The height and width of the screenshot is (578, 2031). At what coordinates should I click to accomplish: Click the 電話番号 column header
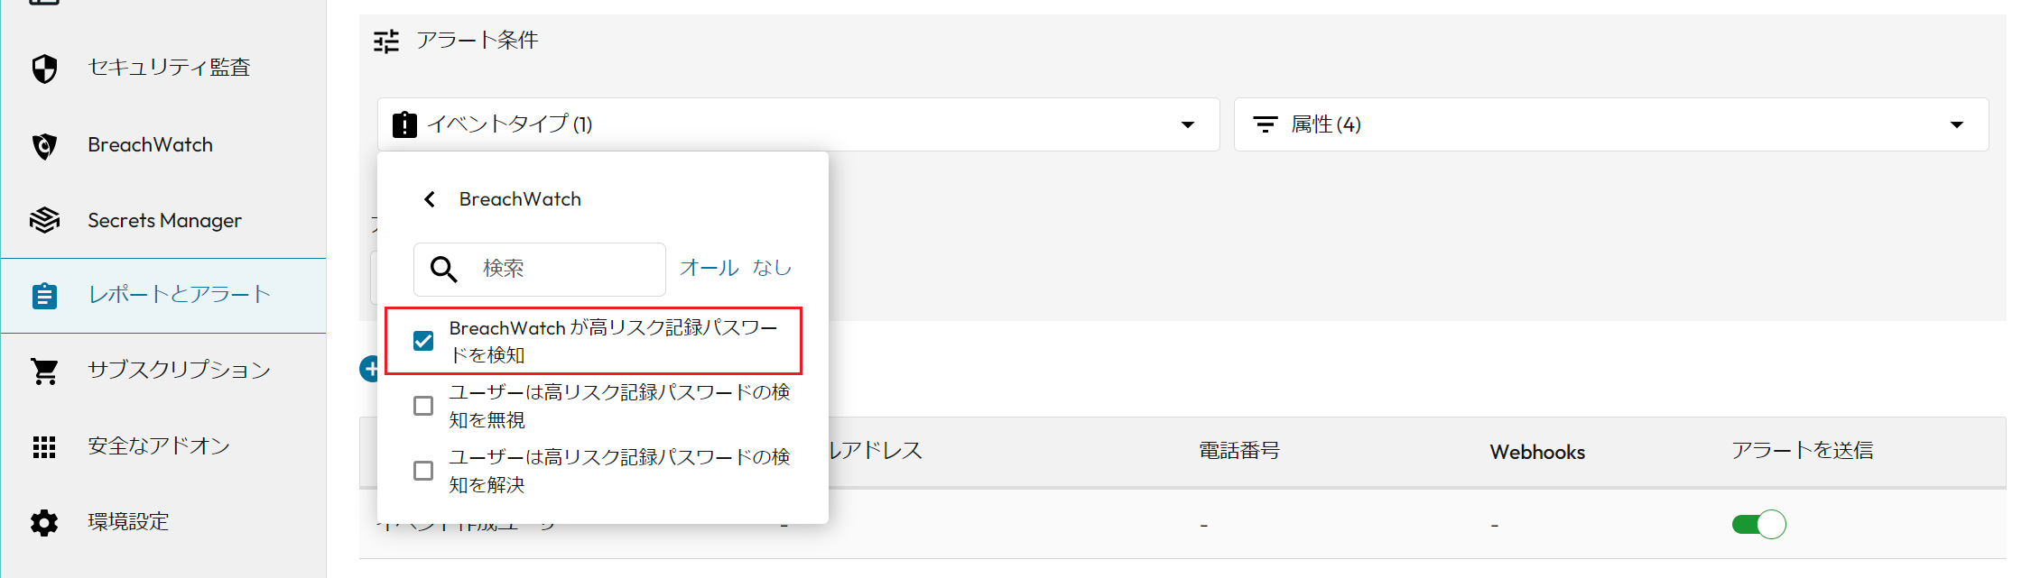click(x=1239, y=451)
